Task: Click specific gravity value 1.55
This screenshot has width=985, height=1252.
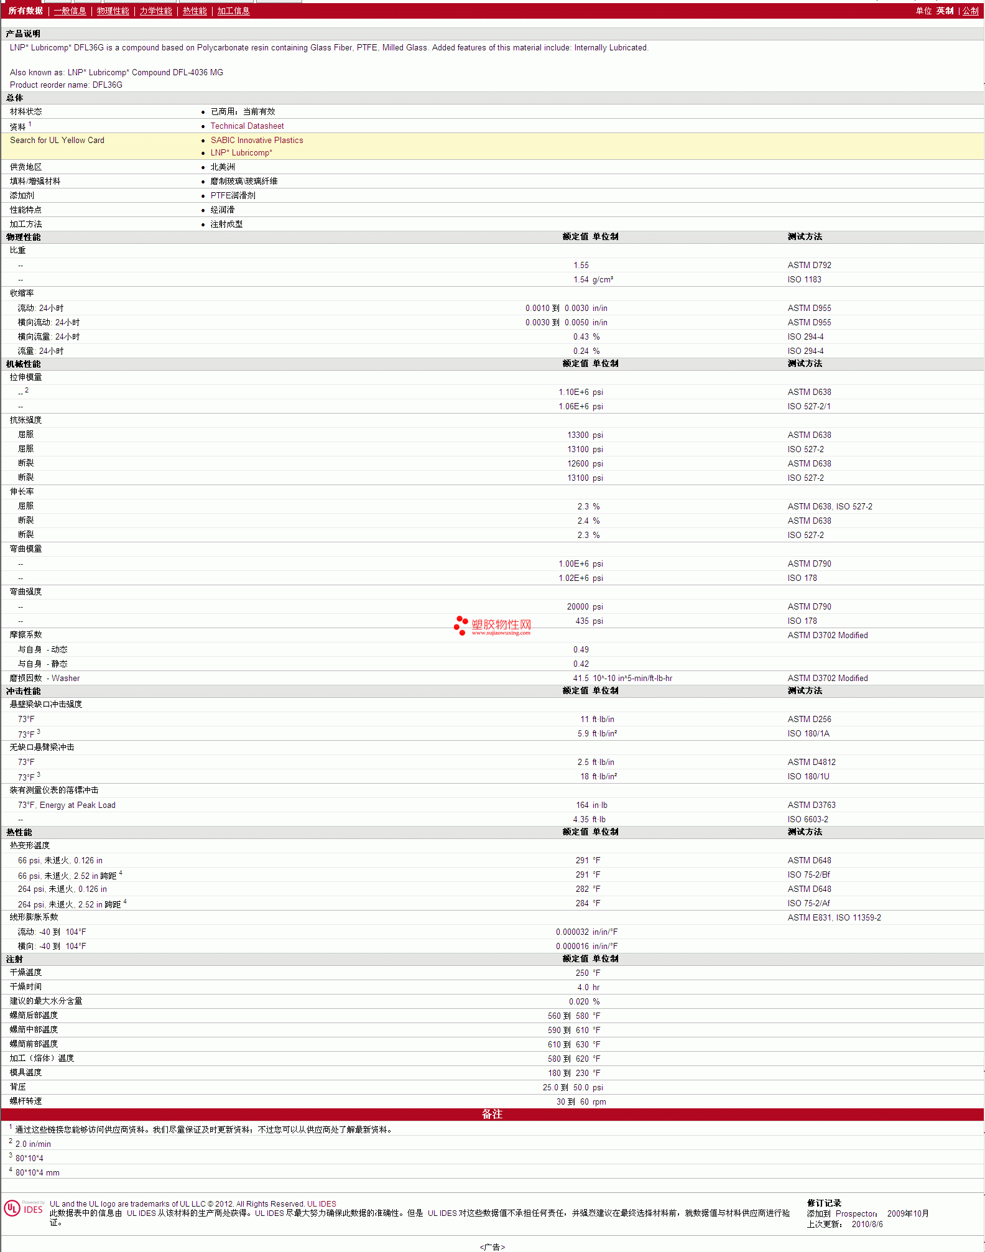Action: point(581,266)
